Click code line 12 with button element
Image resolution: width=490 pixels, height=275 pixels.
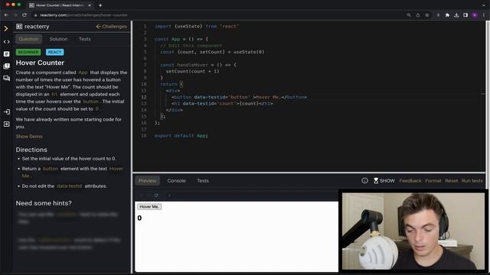tap(239, 97)
